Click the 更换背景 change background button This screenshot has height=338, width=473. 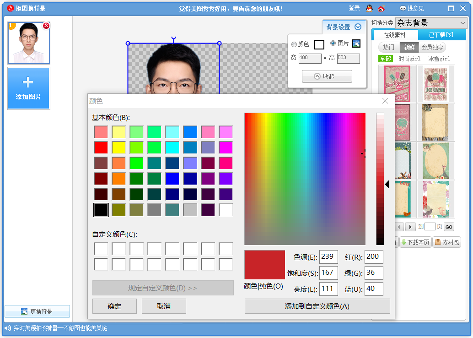[x=37, y=311]
